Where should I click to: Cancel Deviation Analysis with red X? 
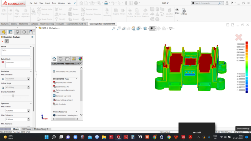2,41
